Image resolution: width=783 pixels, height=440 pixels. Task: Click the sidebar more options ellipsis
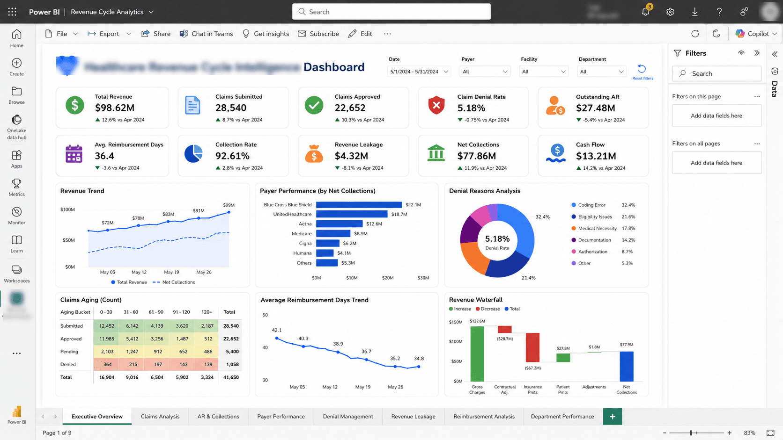pyautogui.click(x=16, y=353)
